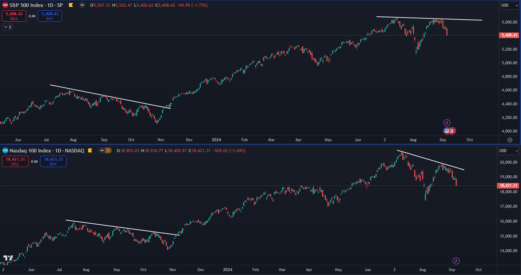Screen dimensions: 521x275
Task: Click the Nasdaq low value L18,400.97
Action: tap(176, 150)
